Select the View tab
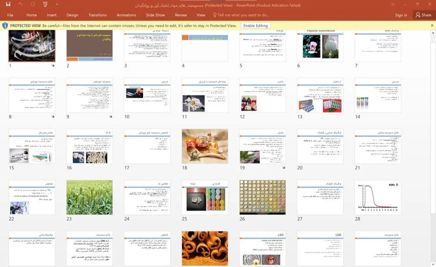 [x=201, y=15]
